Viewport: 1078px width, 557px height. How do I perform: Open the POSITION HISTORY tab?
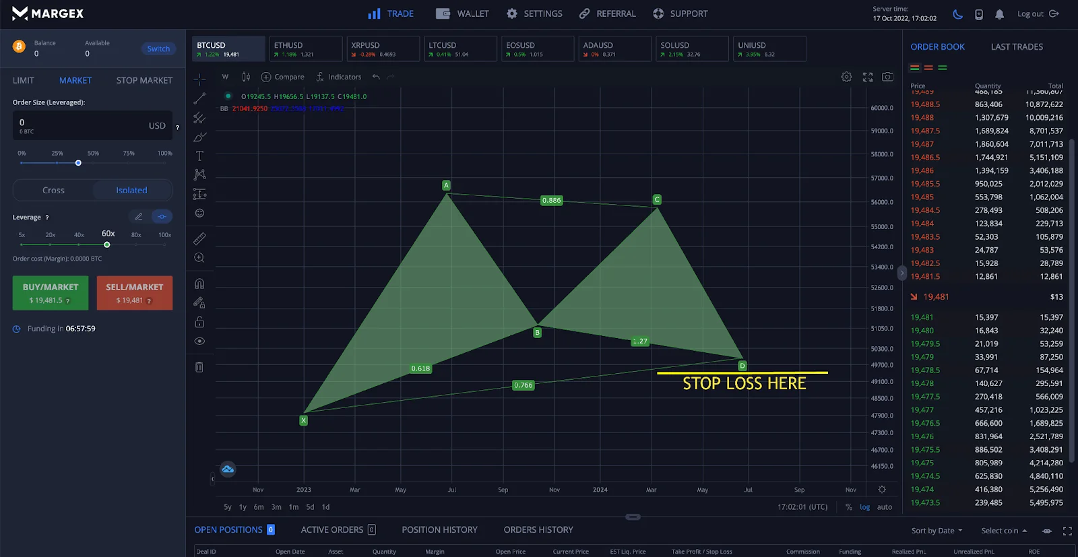[x=439, y=530]
